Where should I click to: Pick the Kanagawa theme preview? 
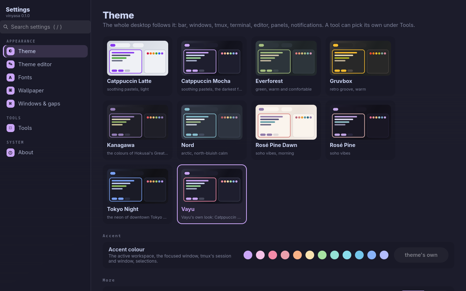[138, 122]
